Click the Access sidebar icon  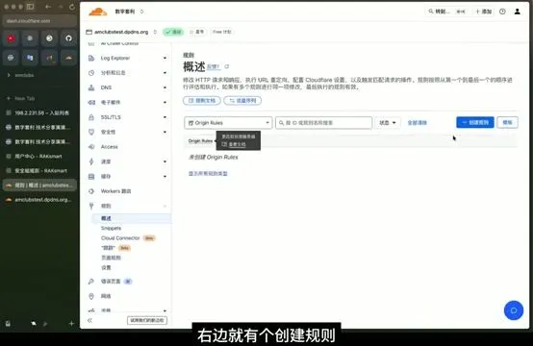pos(91,147)
